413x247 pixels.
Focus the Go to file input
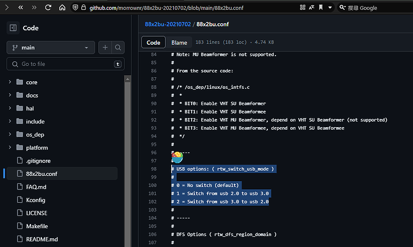(65, 64)
